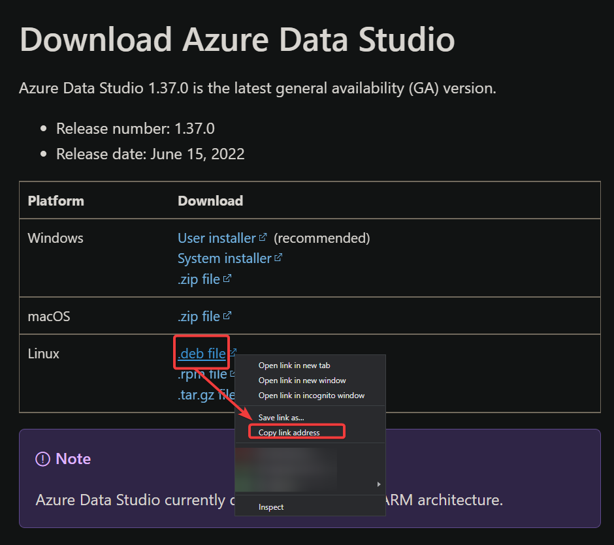Screen dimensions: 614x545
Task: Click external-link icon beside macOS .zip file
Action: point(227,315)
